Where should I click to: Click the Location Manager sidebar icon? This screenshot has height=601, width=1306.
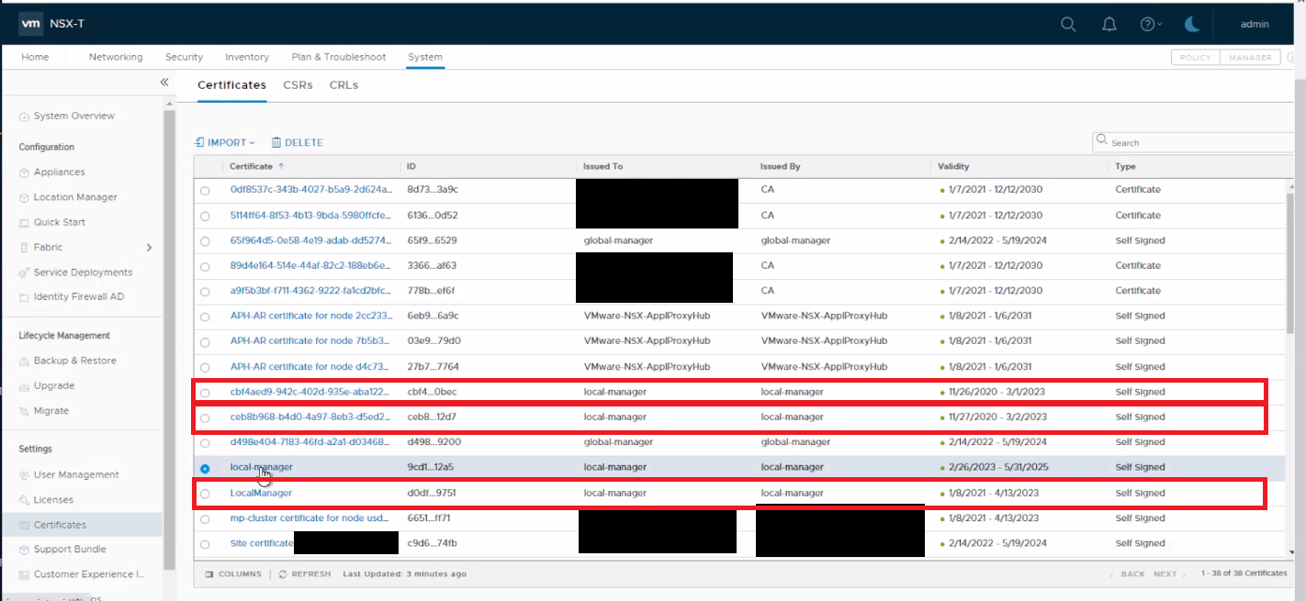point(25,197)
